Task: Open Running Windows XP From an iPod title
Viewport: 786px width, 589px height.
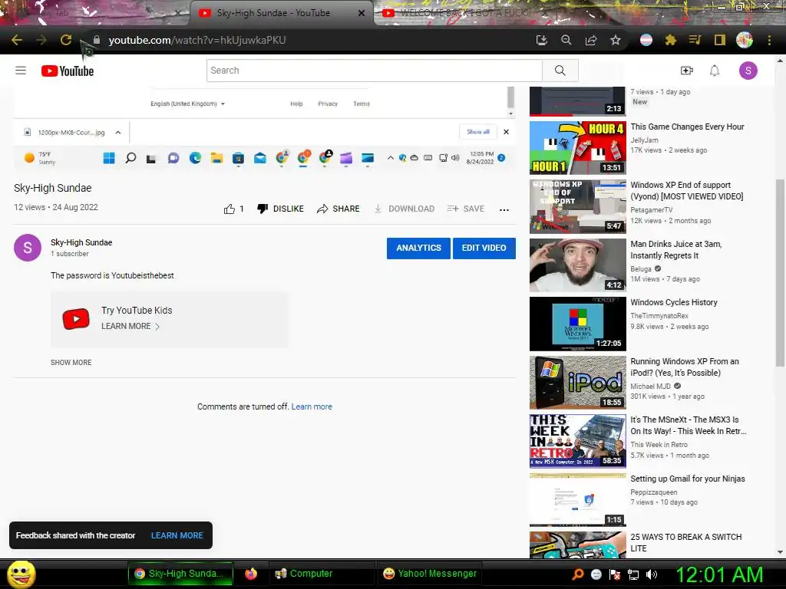Action: pos(684,367)
